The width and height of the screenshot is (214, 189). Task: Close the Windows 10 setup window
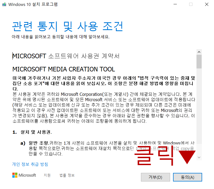207,4
